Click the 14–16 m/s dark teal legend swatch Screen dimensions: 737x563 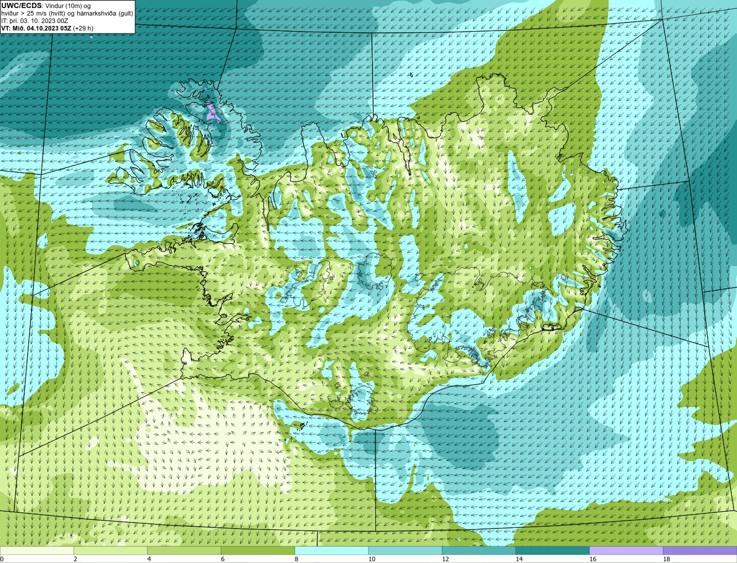point(553,551)
